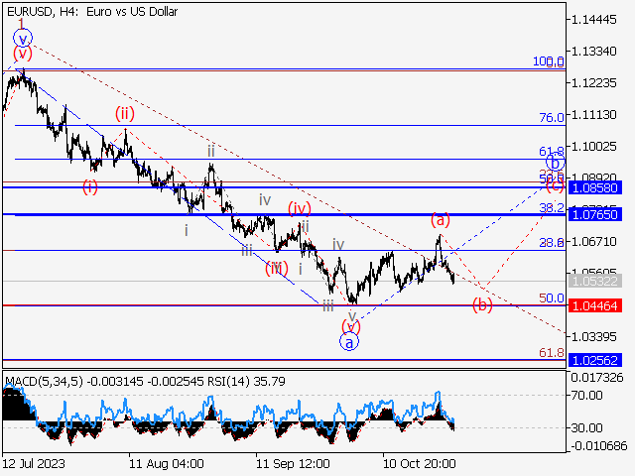Click the 1.13340 price axis label
Image resolution: width=635 pixels, height=476 pixels.
(x=594, y=52)
